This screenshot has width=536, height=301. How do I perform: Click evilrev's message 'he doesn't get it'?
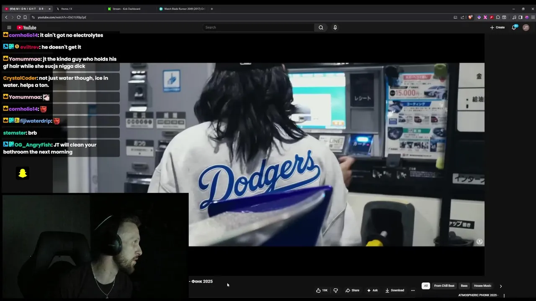(x=61, y=47)
